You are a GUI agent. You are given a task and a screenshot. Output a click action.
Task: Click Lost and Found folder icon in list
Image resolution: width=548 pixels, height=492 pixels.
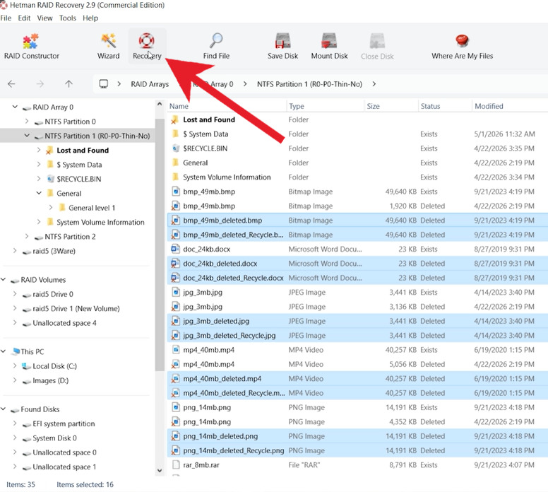coord(175,120)
